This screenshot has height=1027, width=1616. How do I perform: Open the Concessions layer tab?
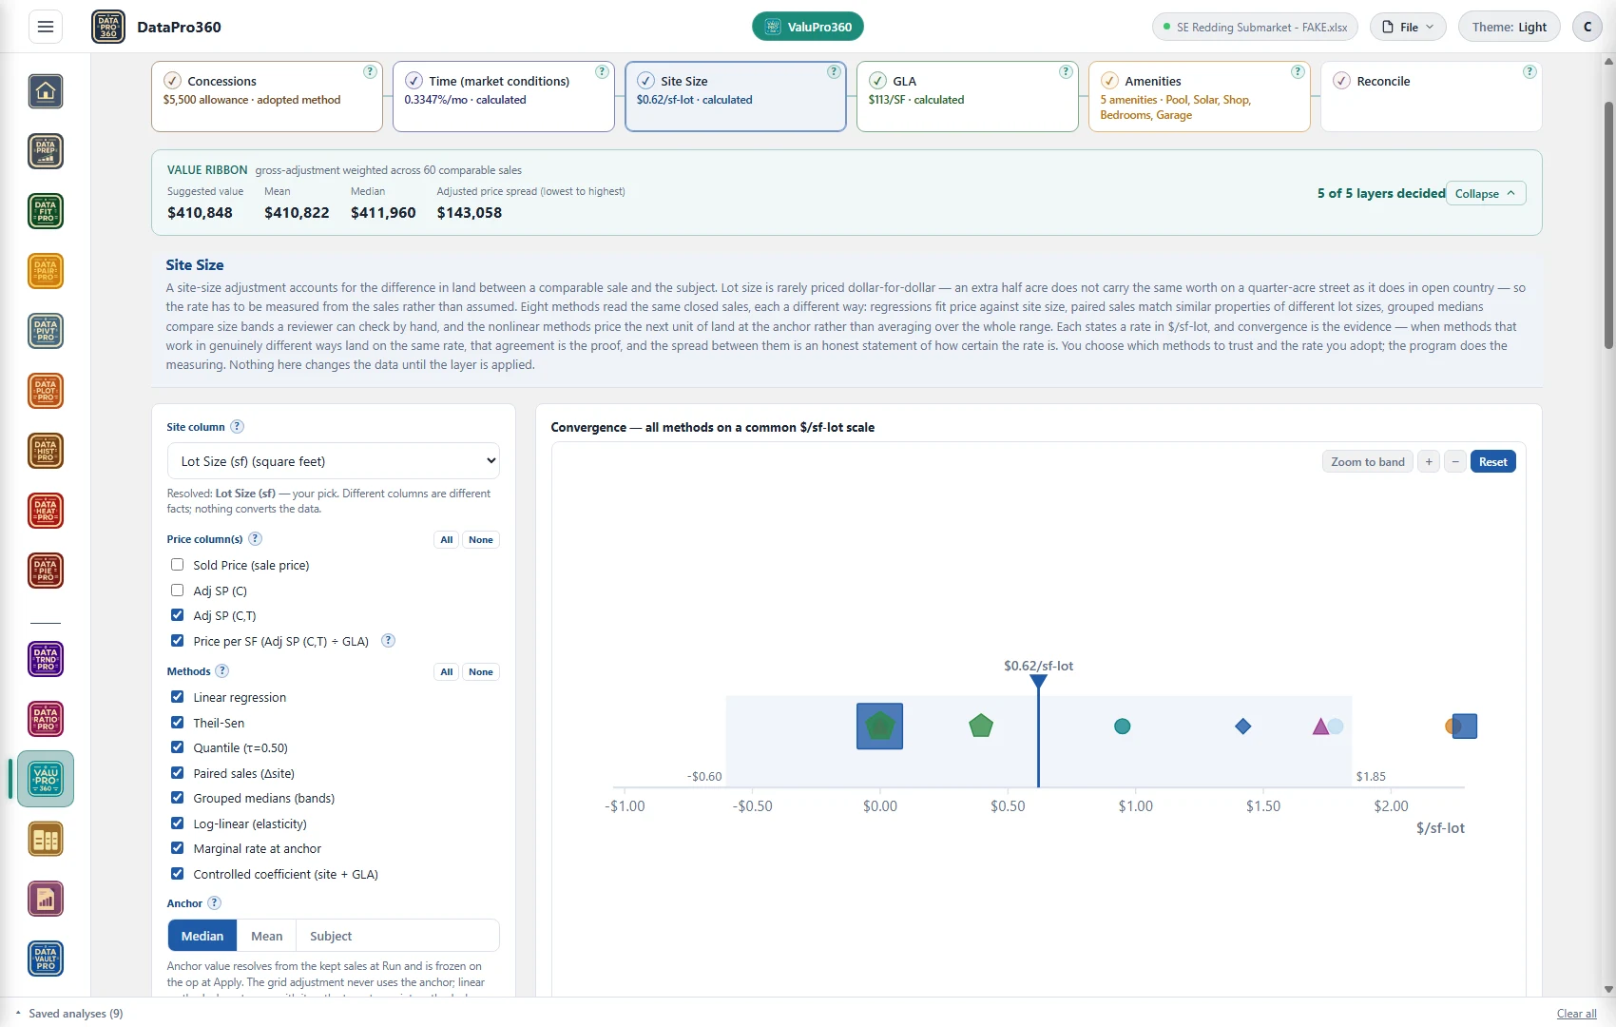click(266, 96)
